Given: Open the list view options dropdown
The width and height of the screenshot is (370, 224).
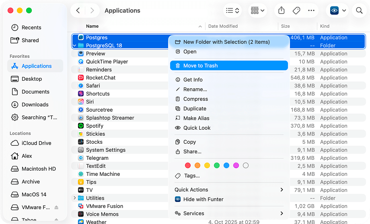Looking at the screenshot, I should [x=233, y=11].
